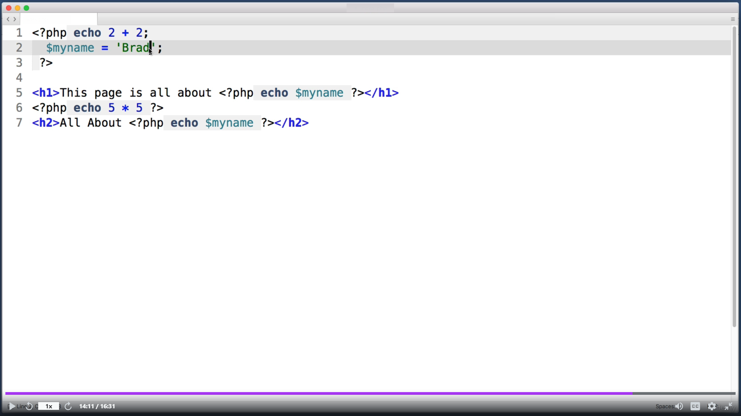Click the 14:11 / 16:31 time display
This screenshot has height=416, width=741.
point(97,406)
